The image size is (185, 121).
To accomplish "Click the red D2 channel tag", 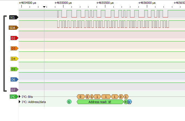I will pyautogui.click(x=14, y=38).
